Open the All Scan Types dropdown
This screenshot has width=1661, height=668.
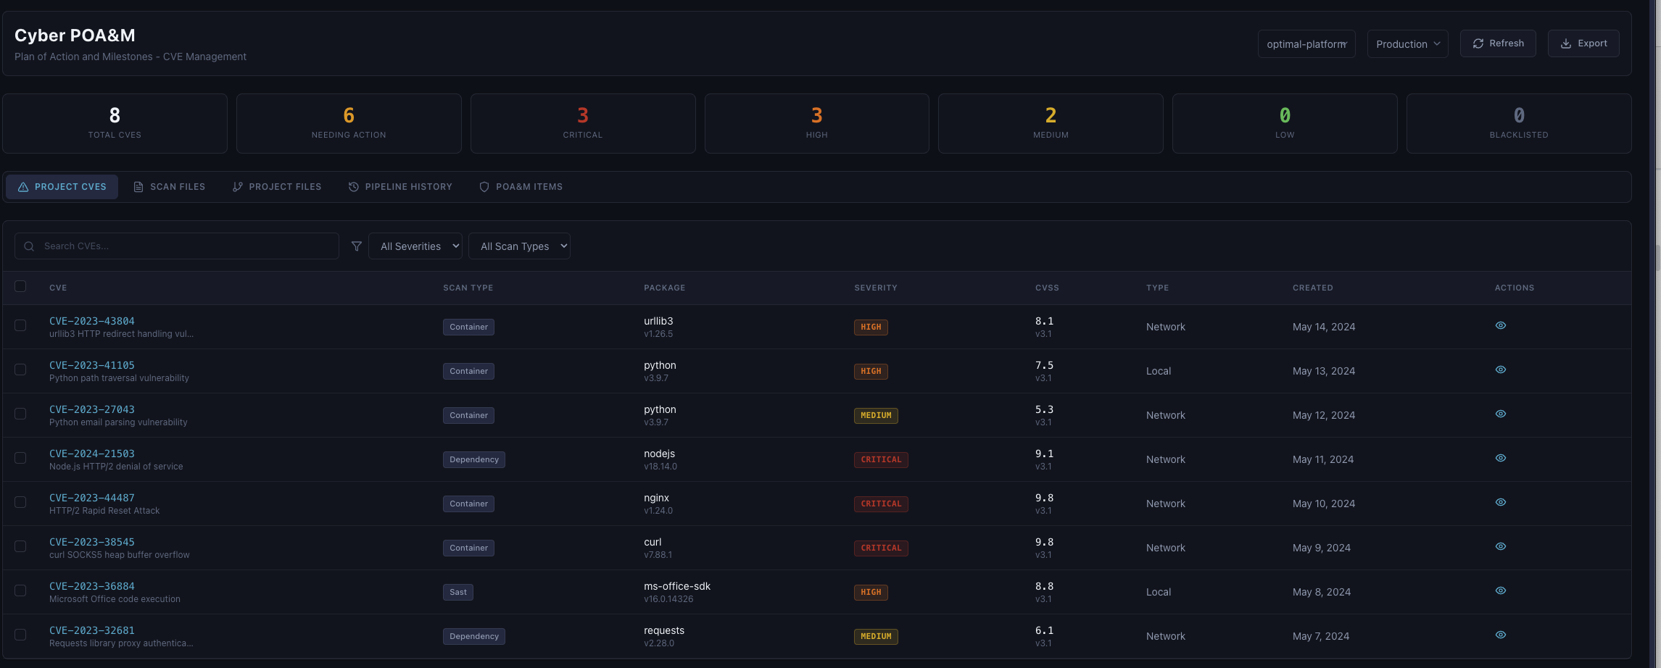pos(519,246)
